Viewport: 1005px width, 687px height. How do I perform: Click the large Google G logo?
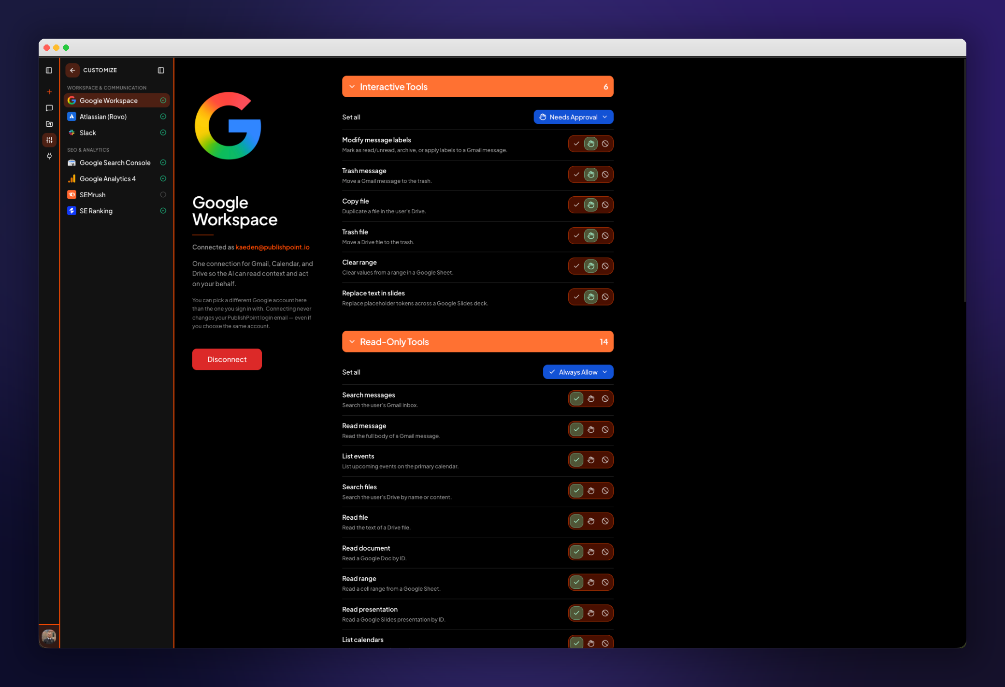tap(228, 126)
